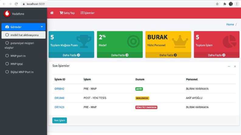Click the pie chart icon on Toplam İşlem card
This screenshot has width=241, height=135.
click(x=229, y=41)
